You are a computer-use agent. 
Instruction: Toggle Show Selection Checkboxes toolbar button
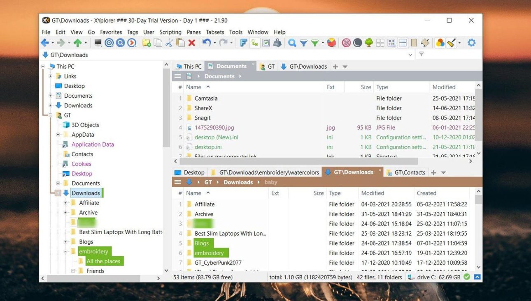tap(266, 43)
